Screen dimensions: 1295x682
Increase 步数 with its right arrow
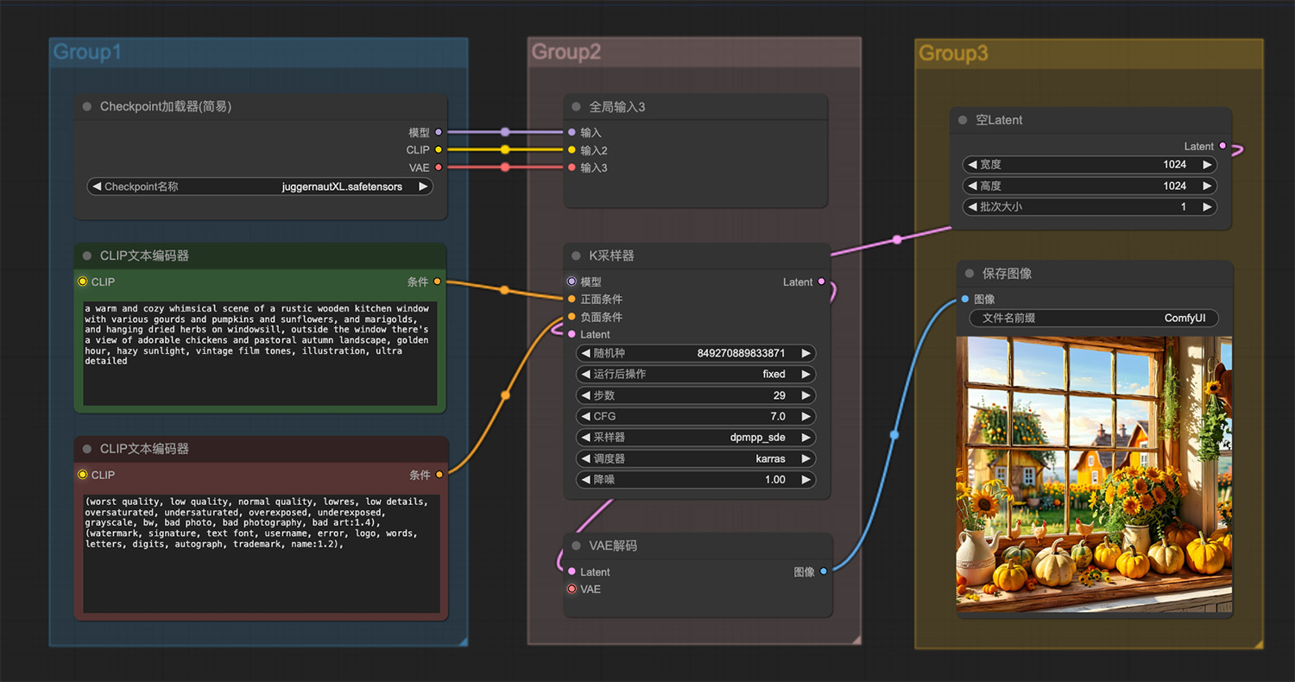click(805, 395)
